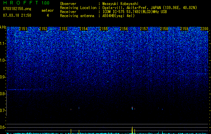Screen dimensions: 211x134
Task: Click the meteor echo before 2154
Action: 79,108
